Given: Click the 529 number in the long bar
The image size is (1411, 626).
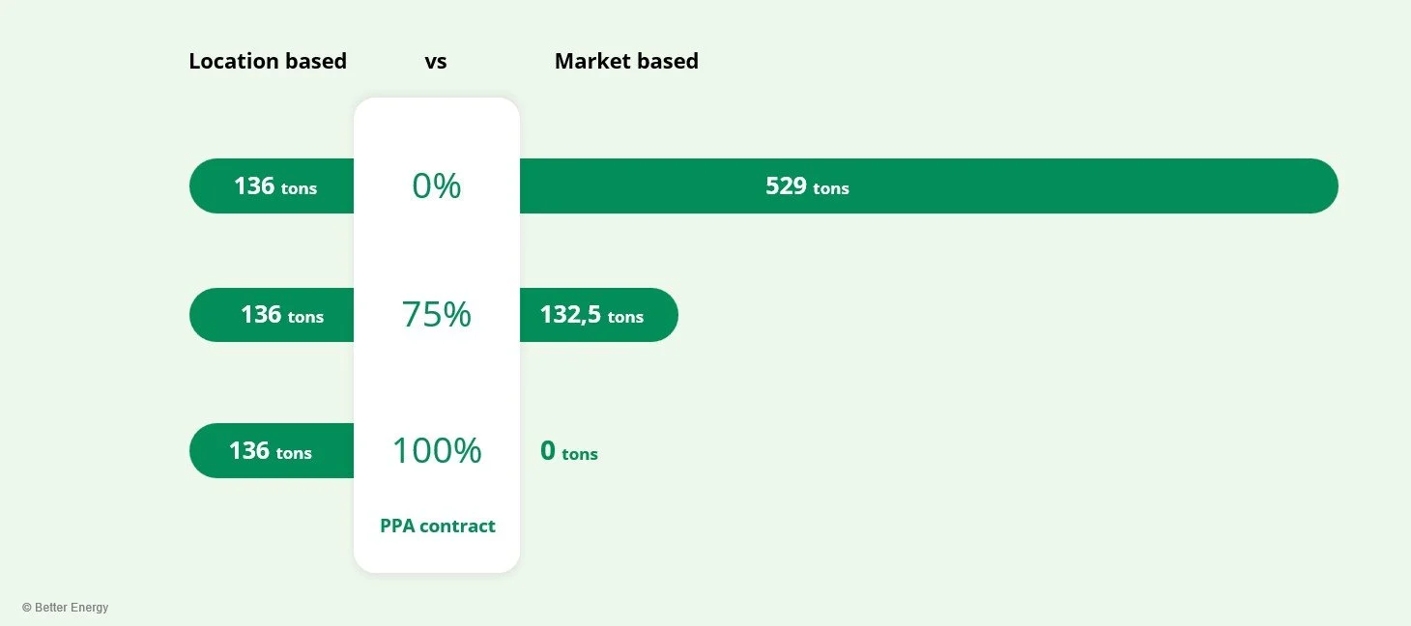Looking at the screenshot, I should tap(786, 185).
